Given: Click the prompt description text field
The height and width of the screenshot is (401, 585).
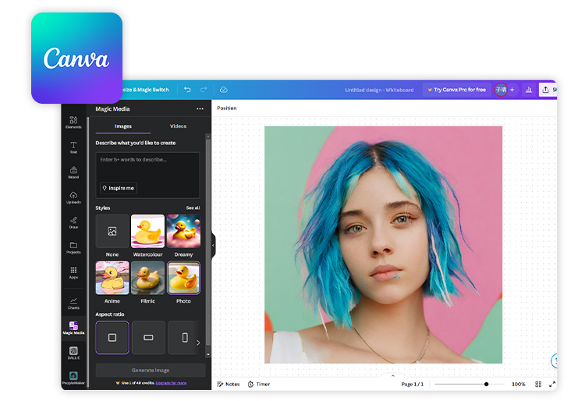Looking at the screenshot, I should (x=147, y=175).
